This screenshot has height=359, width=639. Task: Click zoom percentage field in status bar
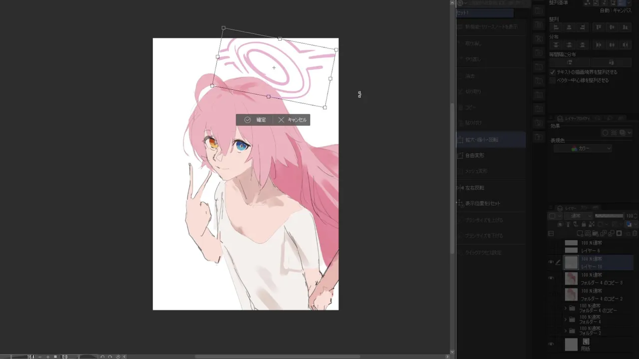pyautogui.click(x=31, y=357)
